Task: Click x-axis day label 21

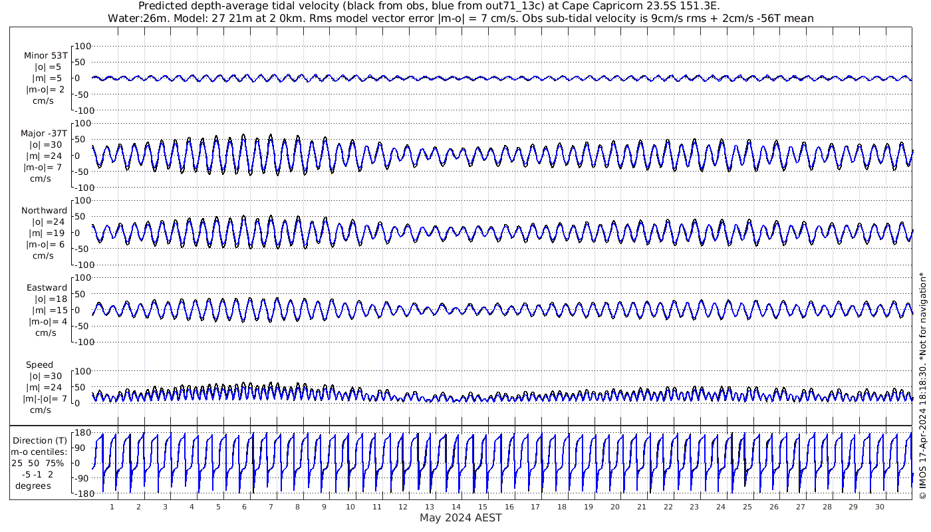Action: click(x=641, y=506)
